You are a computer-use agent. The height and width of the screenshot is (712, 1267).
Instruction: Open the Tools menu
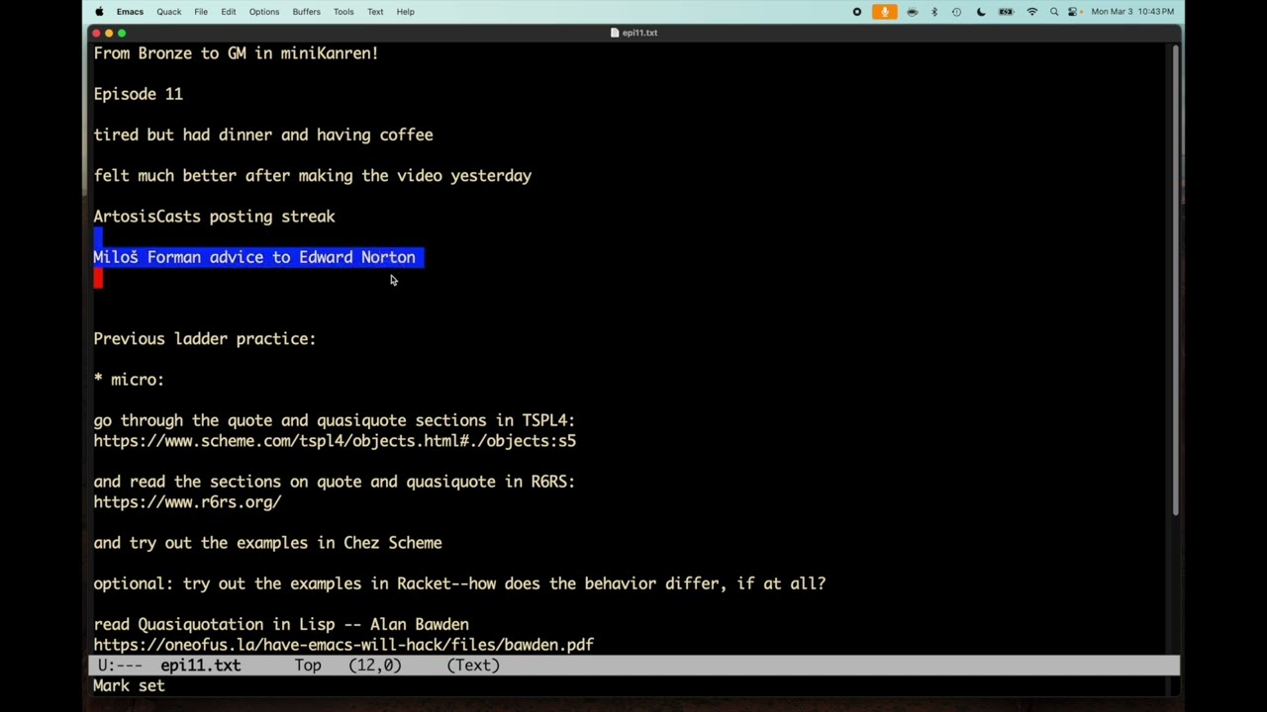pos(343,12)
